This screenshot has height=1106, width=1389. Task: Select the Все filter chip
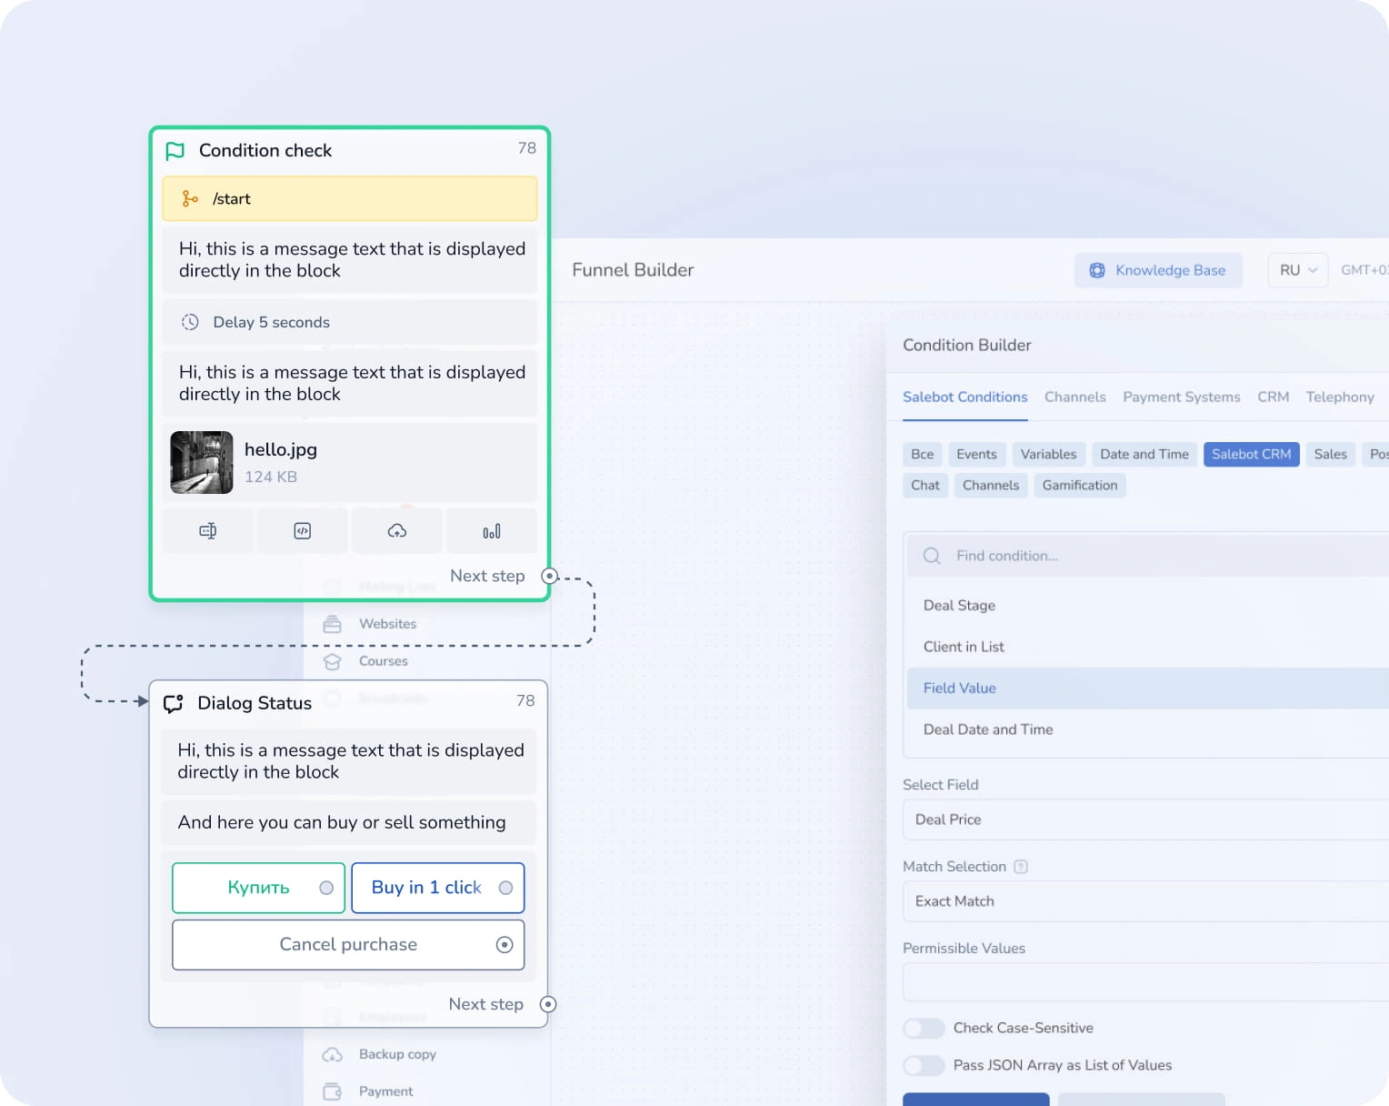(x=923, y=454)
